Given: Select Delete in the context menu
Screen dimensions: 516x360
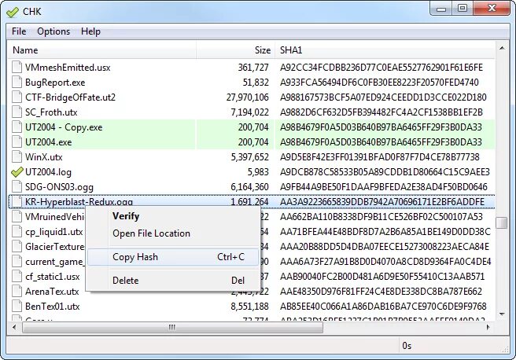Looking at the screenshot, I should coord(173,281).
